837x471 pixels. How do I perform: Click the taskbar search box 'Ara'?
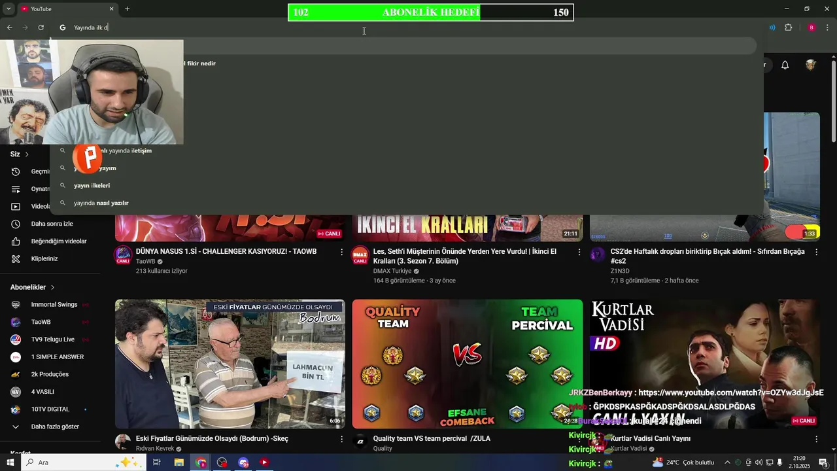click(85, 462)
